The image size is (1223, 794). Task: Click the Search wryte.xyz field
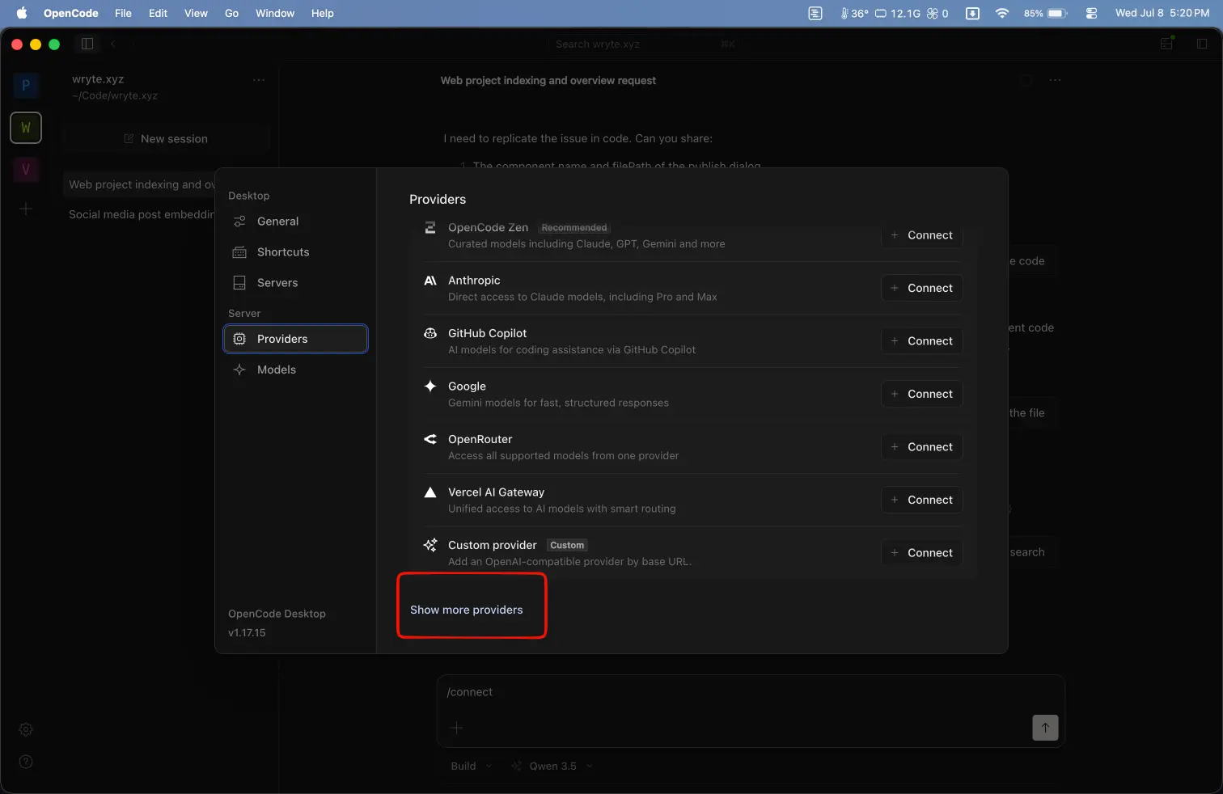[644, 44]
